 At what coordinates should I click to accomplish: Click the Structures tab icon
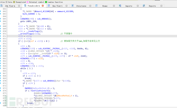[73, 6]
